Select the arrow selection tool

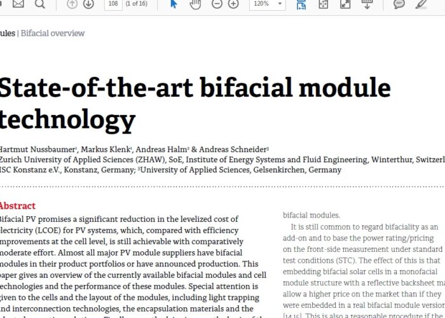pyautogui.click(x=174, y=4)
